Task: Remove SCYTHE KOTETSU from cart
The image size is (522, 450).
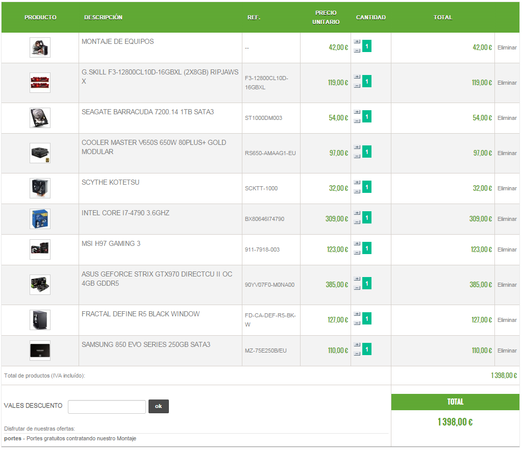Action: click(x=507, y=189)
